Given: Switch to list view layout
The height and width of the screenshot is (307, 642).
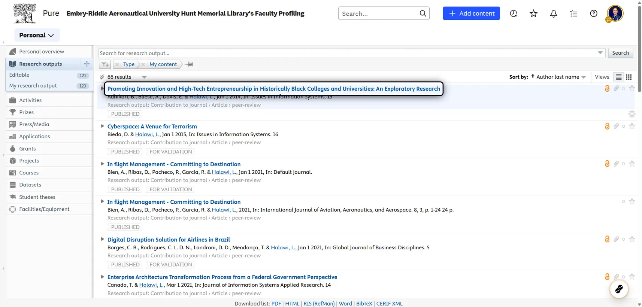Looking at the screenshot, I should [x=619, y=77].
